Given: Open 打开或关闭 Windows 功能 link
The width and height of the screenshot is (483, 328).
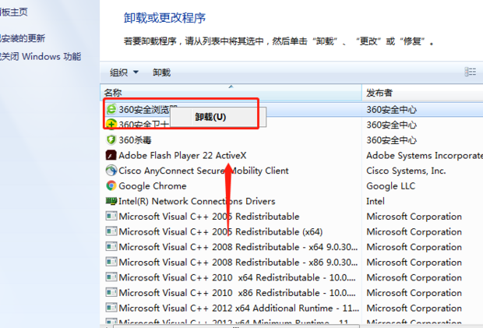Looking at the screenshot, I should pyautogui.click(x=40, y=57).
